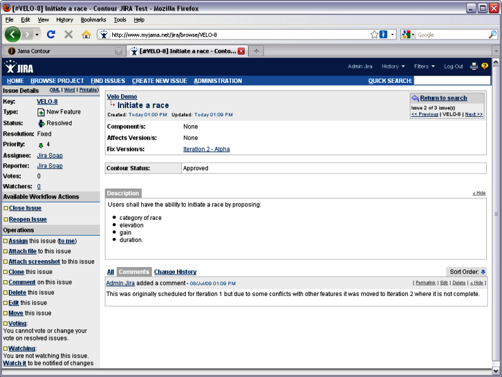Click the New Feature type icon
The image size is (502, 377).
point(41,112)
